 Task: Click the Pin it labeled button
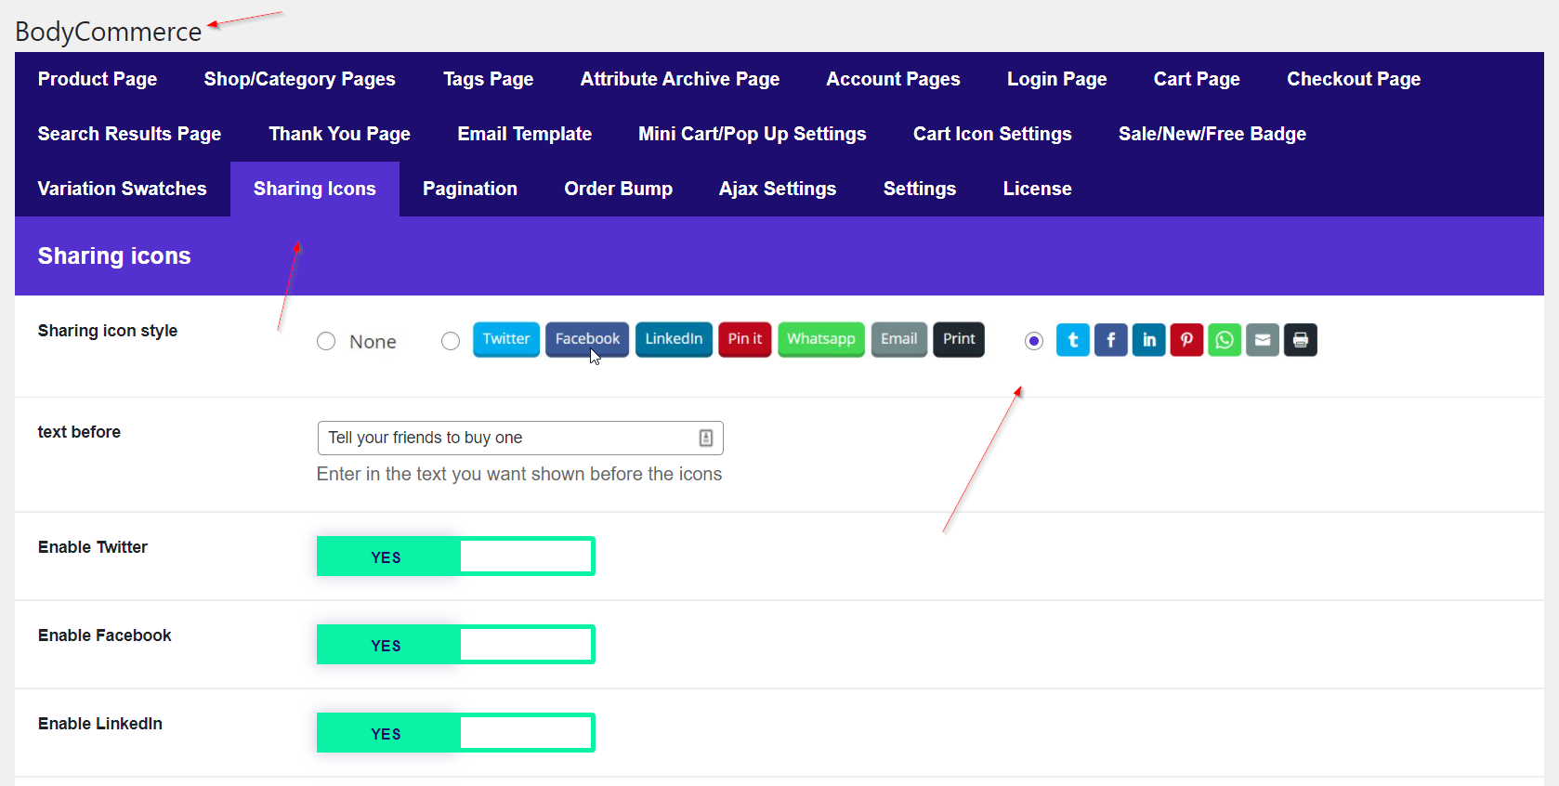[744, 339]
